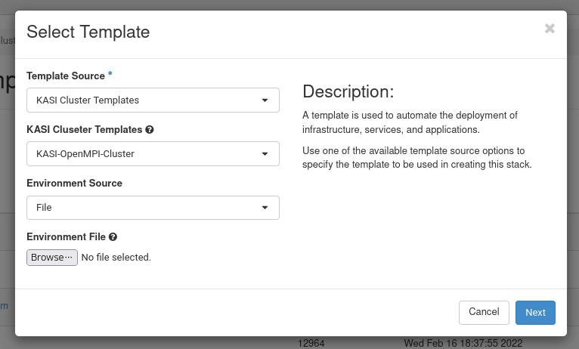Close the Select Template dialog with X
This screenshot has height=349, width=579.
[550, 29]
